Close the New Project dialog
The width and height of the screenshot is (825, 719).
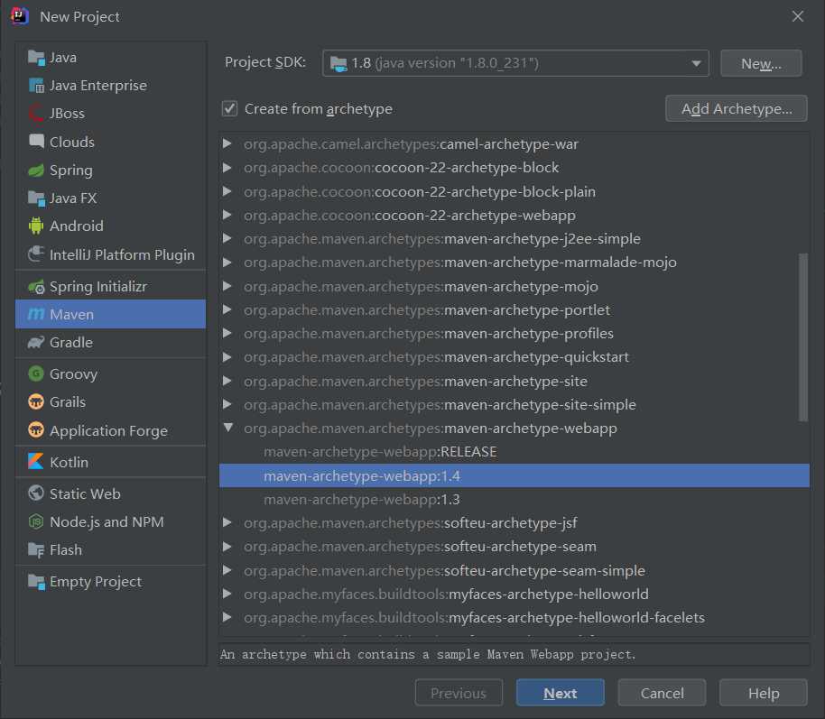798,16
